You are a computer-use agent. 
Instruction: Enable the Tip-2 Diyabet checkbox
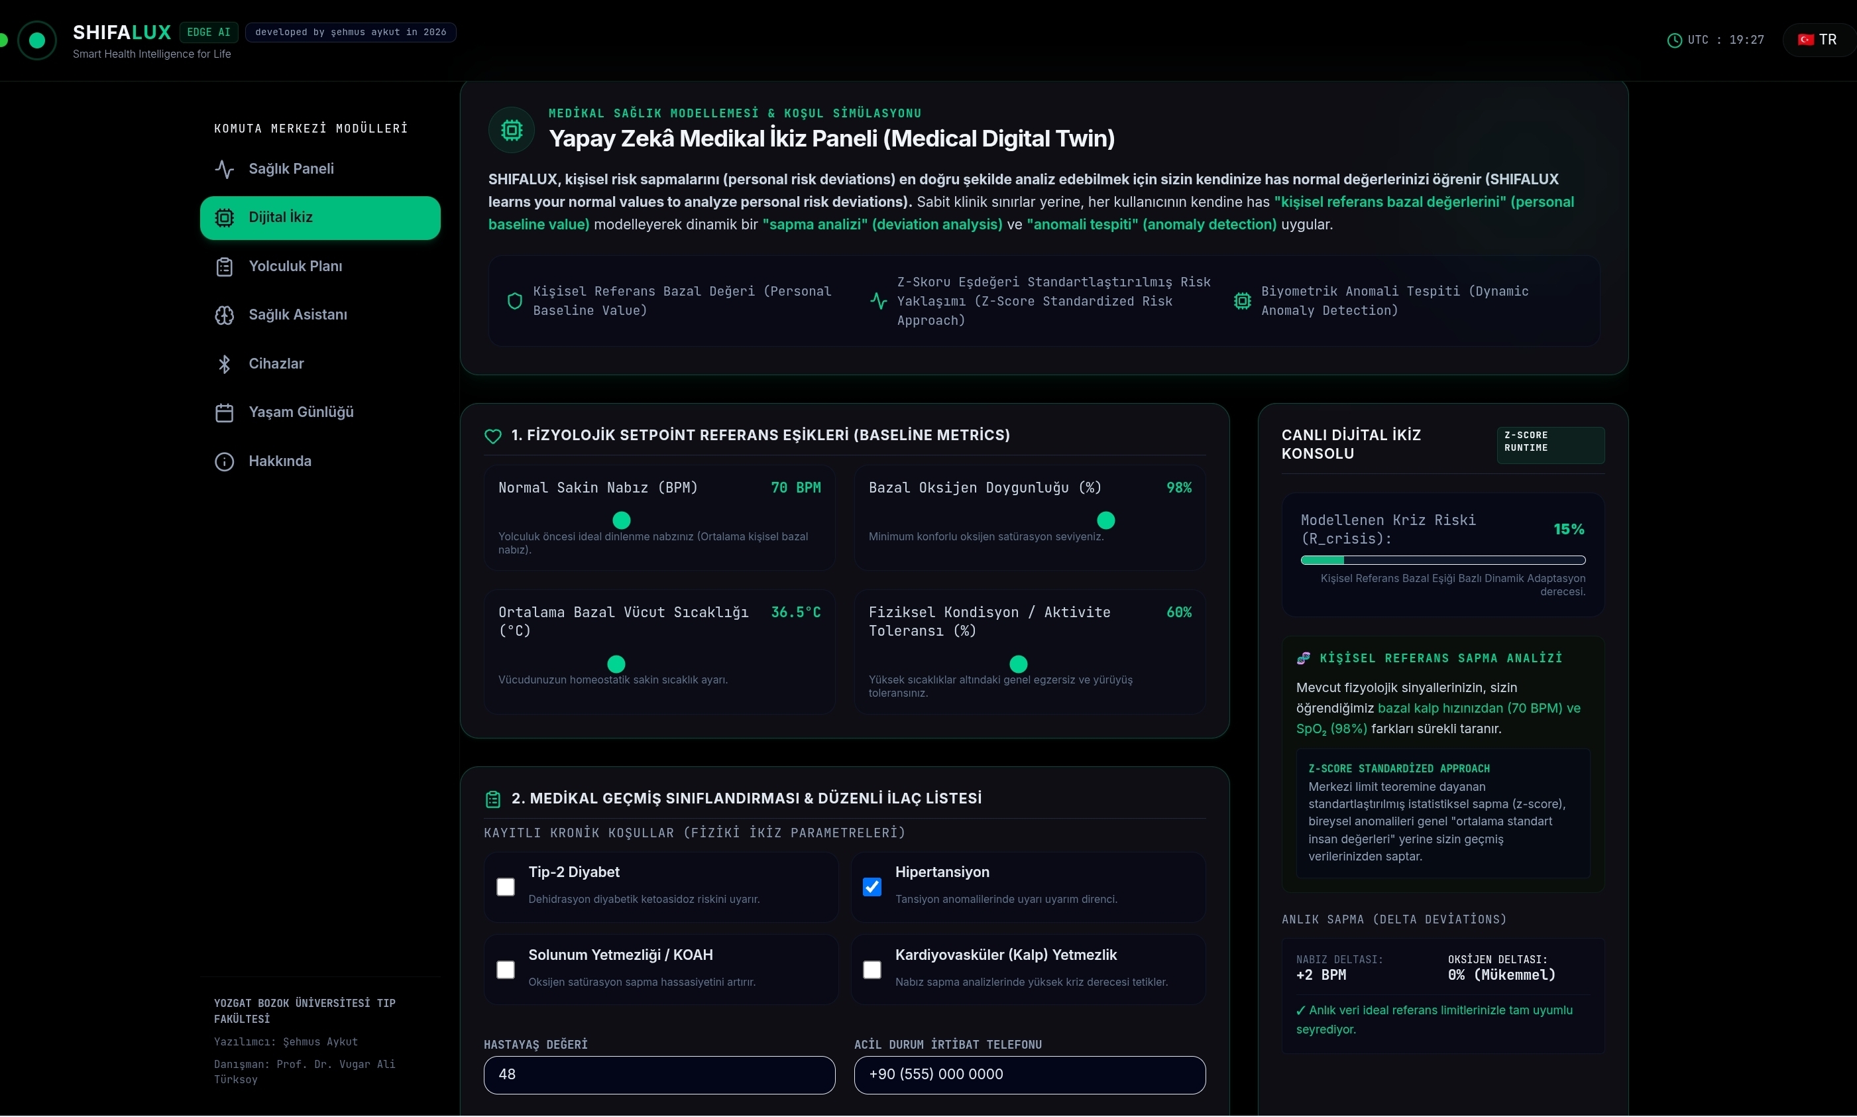point(506,887)
